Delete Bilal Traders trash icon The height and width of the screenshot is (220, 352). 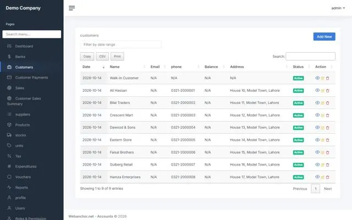click(328, 103)
